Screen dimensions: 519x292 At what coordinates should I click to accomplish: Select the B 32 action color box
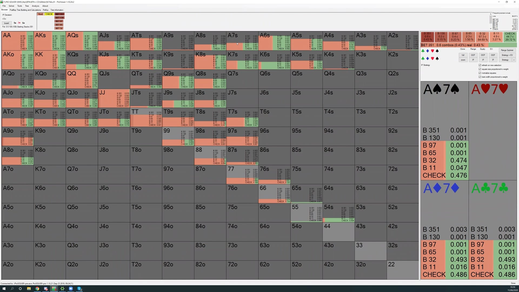click(482, 36)
